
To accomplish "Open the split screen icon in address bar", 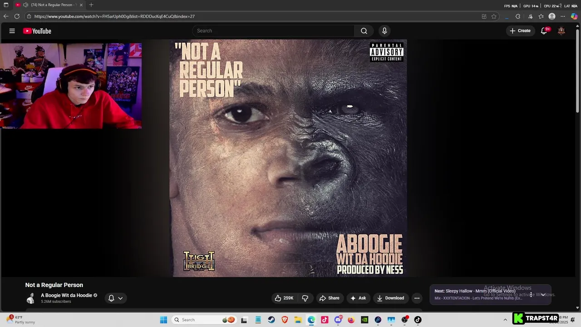I will click(x=484, y=16).
